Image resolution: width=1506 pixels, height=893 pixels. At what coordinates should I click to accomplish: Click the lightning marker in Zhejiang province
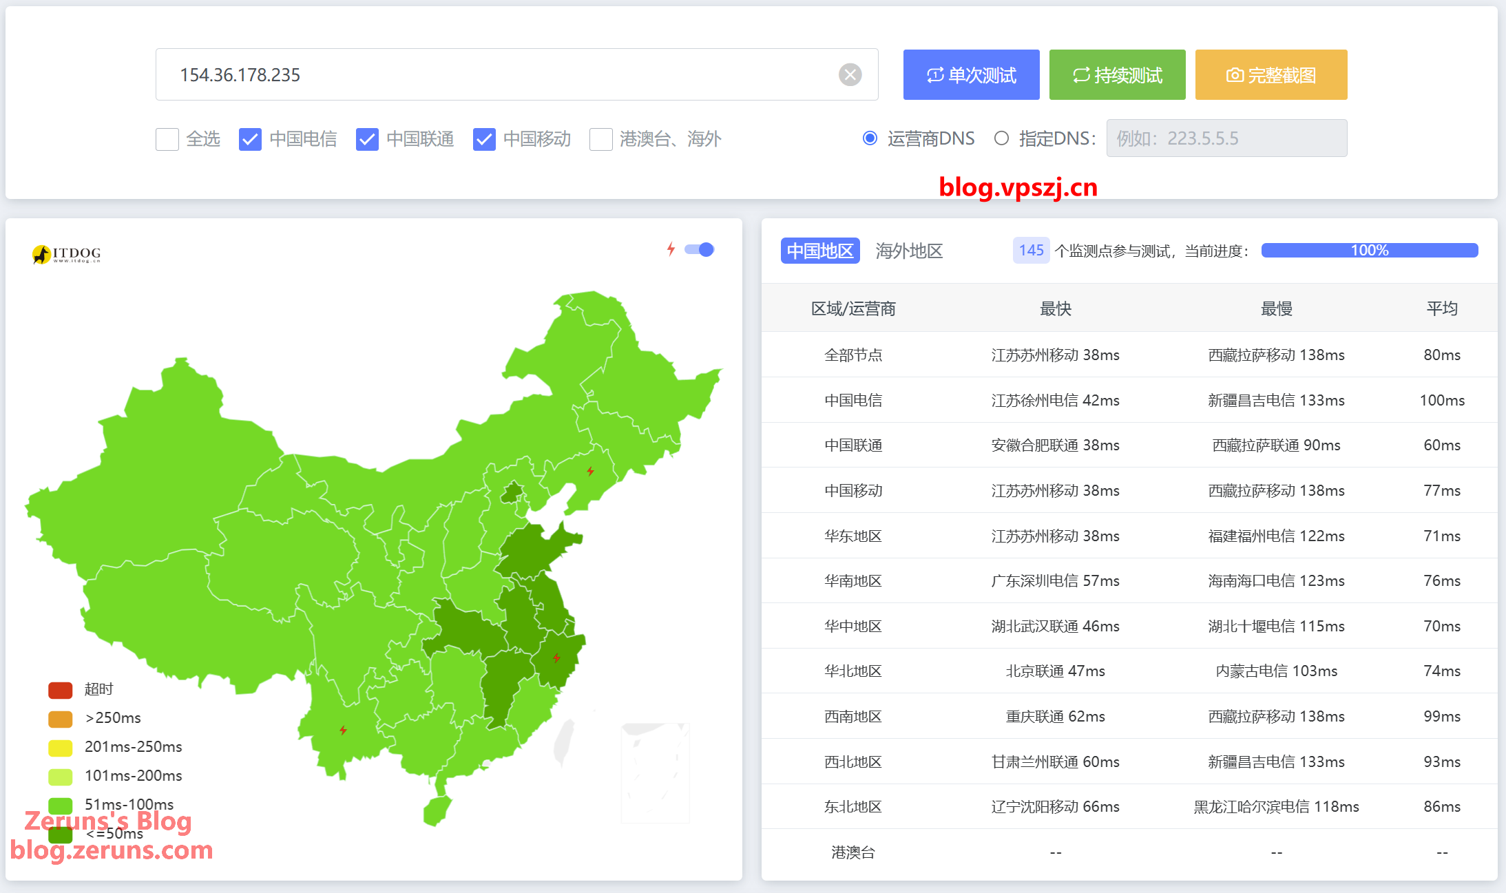[x=556, y=658]
